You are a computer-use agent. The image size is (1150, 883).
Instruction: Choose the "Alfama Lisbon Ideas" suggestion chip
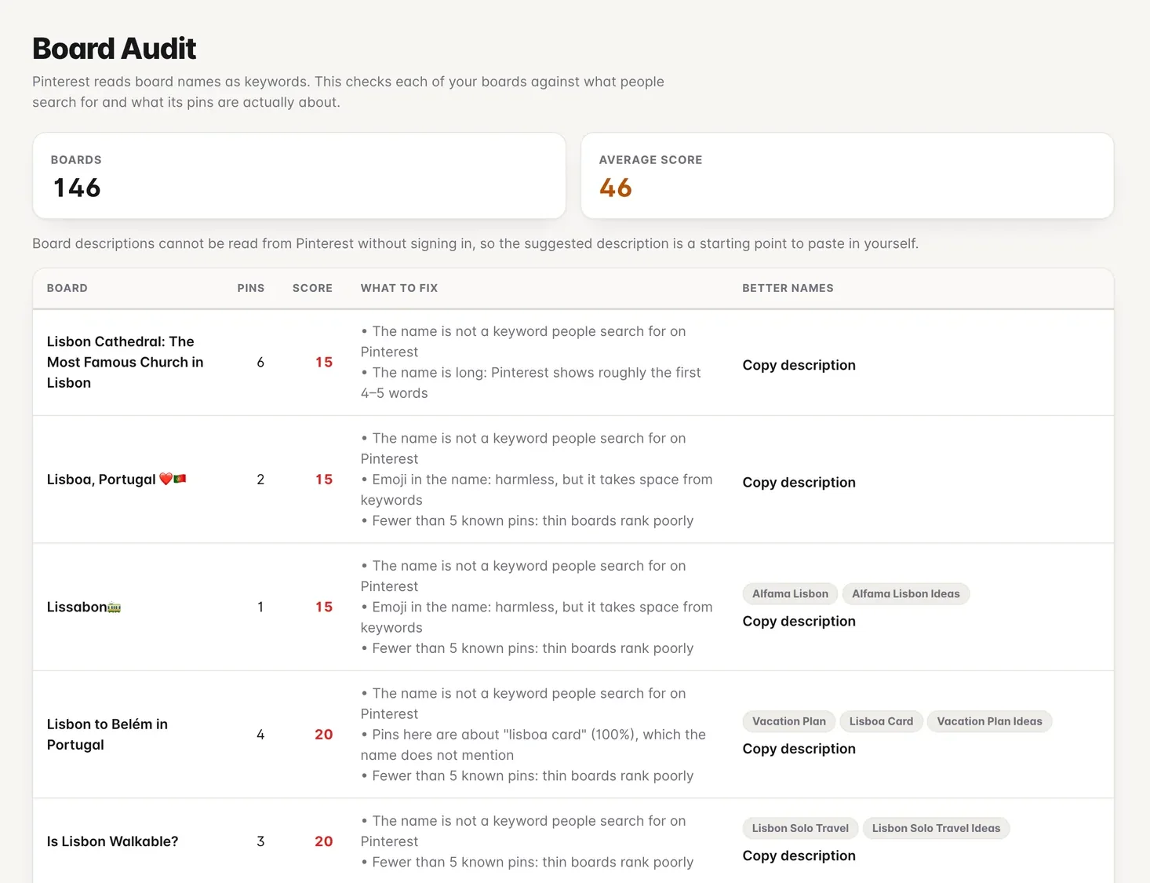[906, 593]
